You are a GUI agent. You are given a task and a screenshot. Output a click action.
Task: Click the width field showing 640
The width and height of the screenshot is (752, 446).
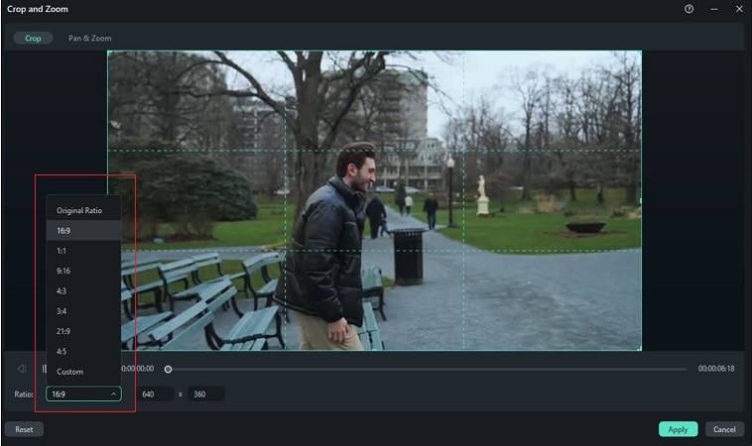[x=155, y=393]
